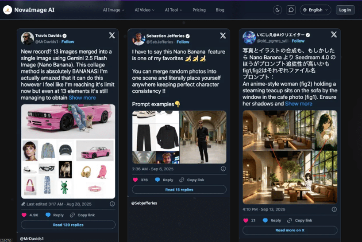Click the X logo on Sebastien Jefferies tweet

(223, 35)
